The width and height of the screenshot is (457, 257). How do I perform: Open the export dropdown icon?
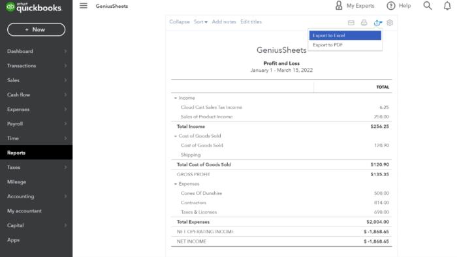[378, 22]
